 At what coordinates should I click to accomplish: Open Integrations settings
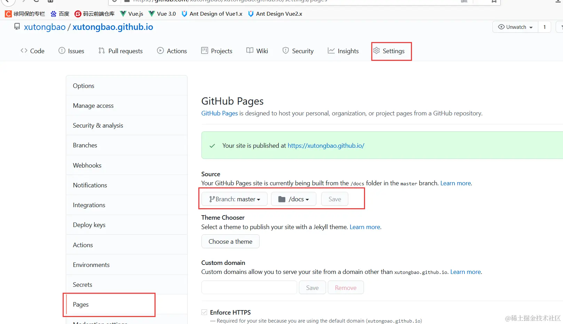pyautogui.click(x=127, y=205)
